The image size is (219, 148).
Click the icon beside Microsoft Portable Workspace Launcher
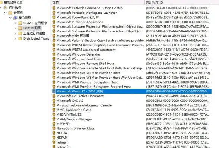(54, 13)
